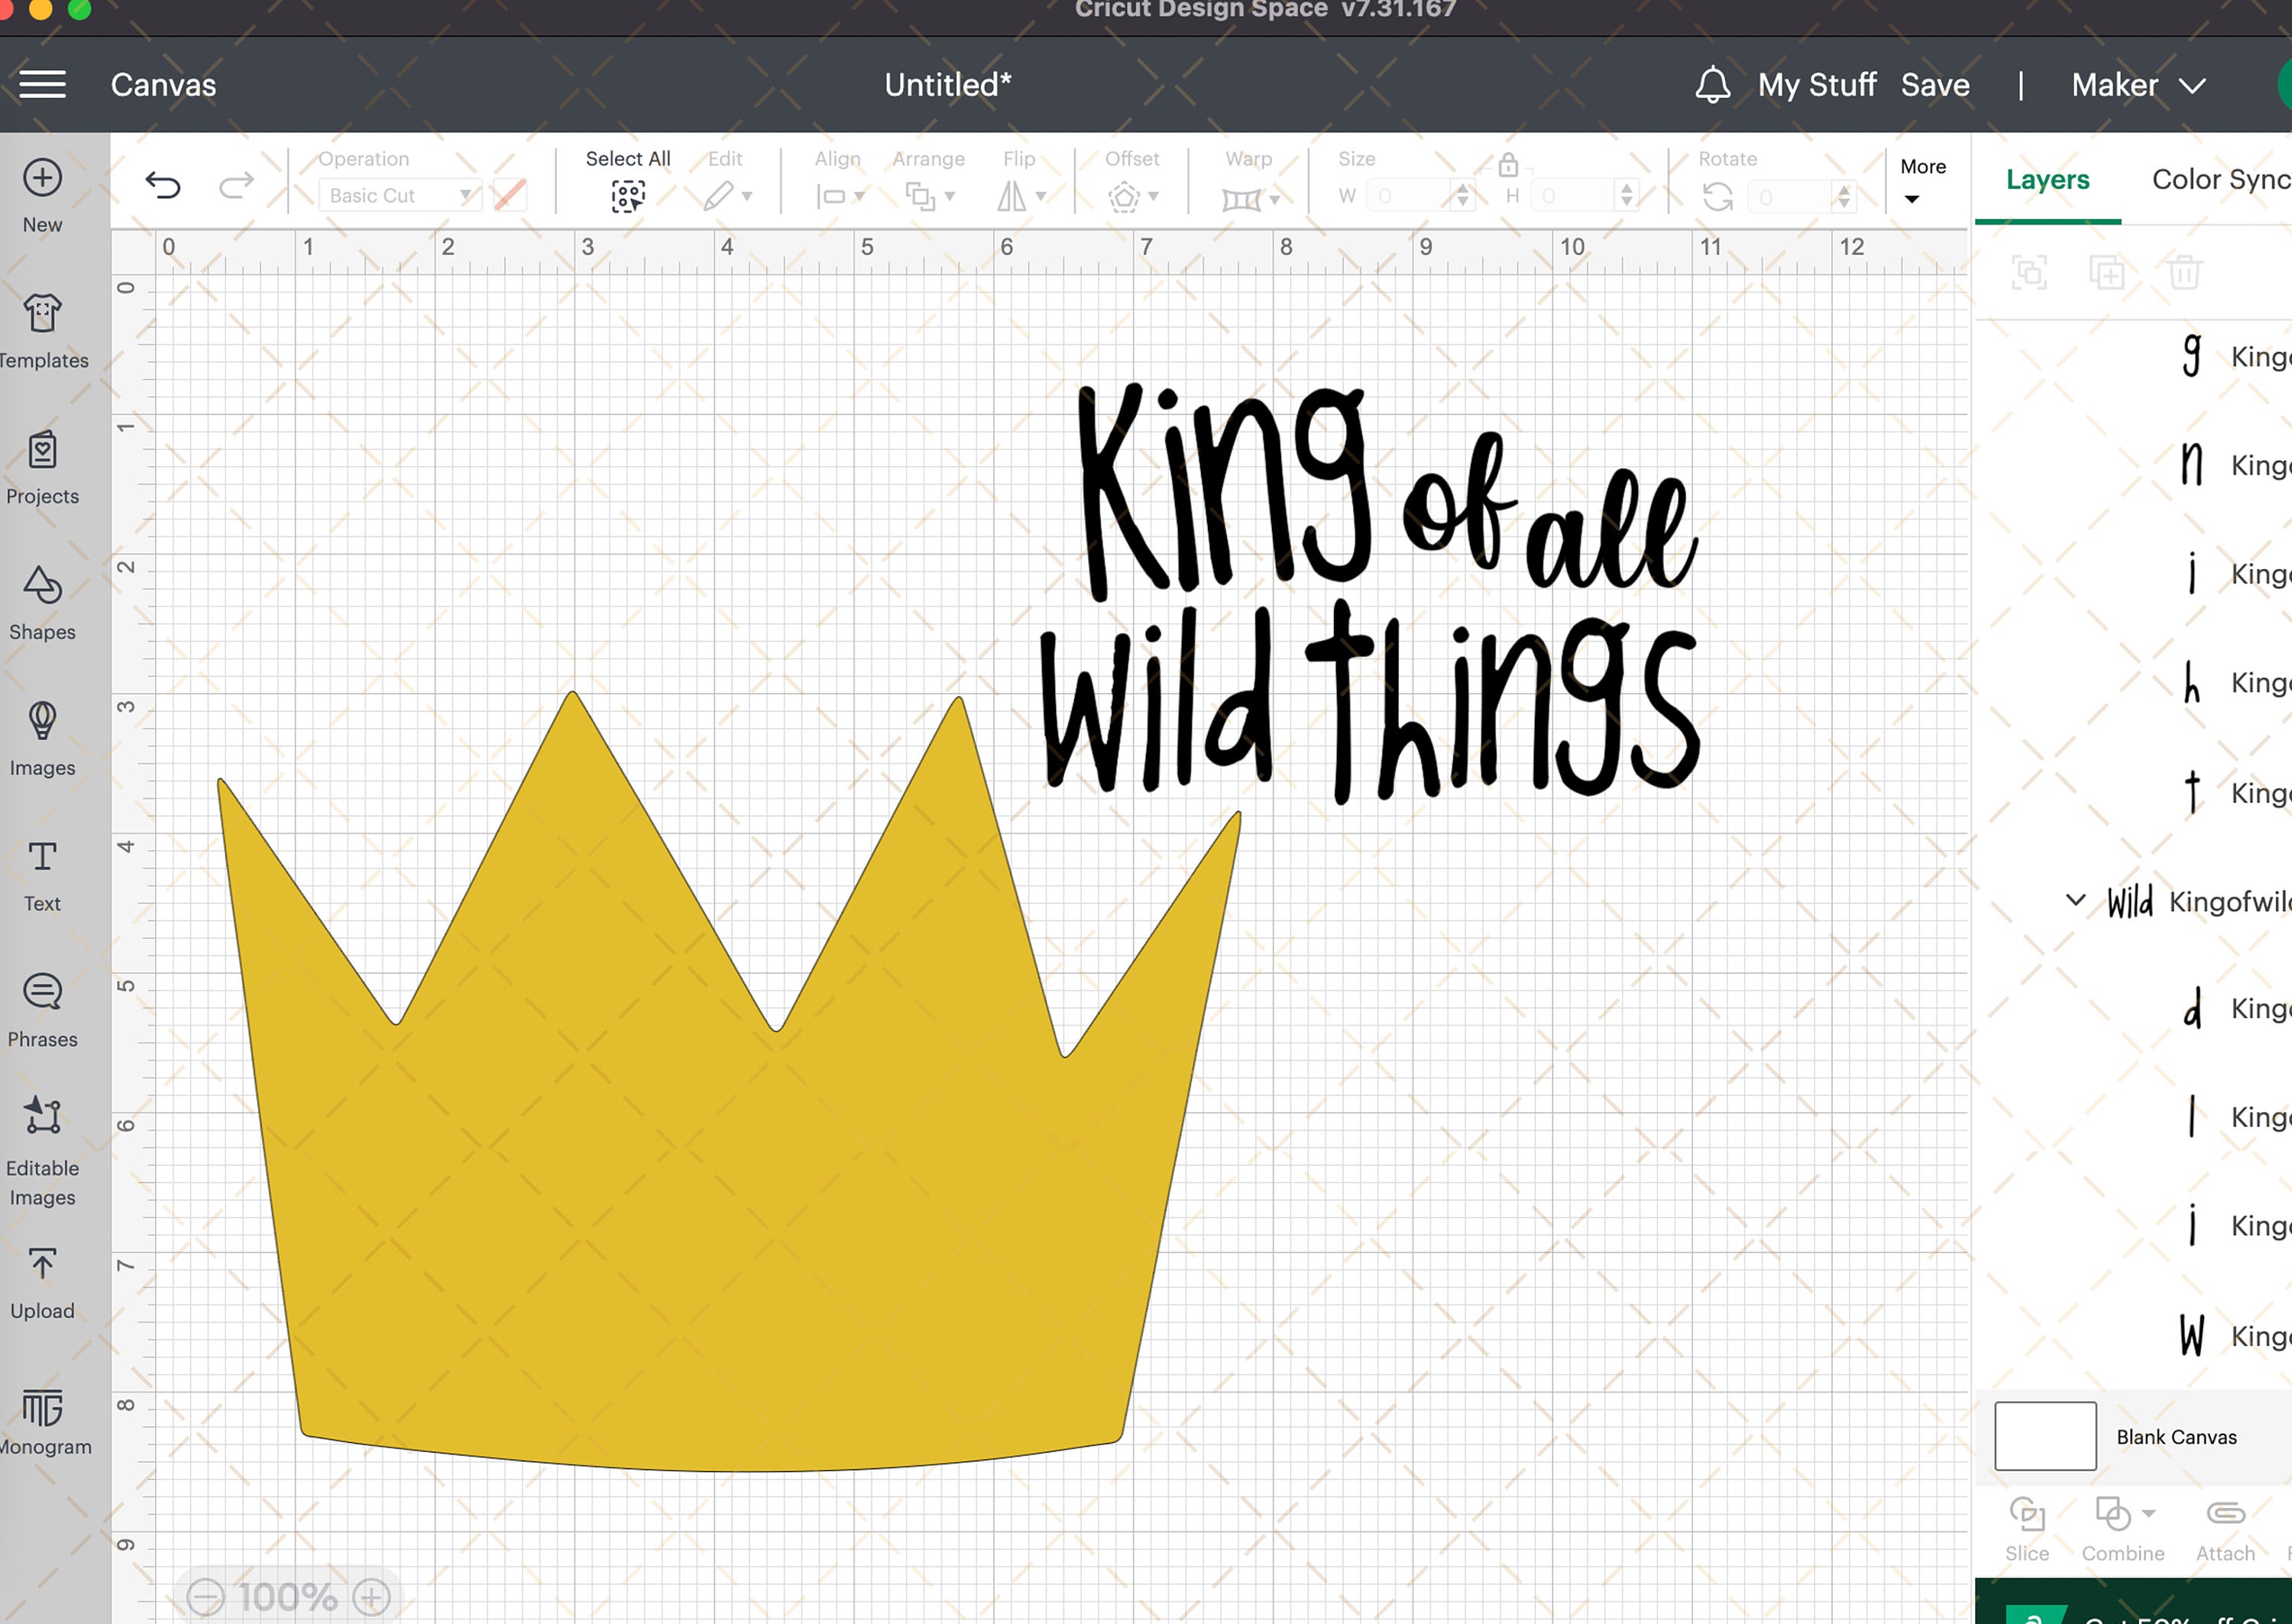Screen dimensions: 2292x1624
Task: Switch to the Color Sync tab
Action: (2222, 179)
